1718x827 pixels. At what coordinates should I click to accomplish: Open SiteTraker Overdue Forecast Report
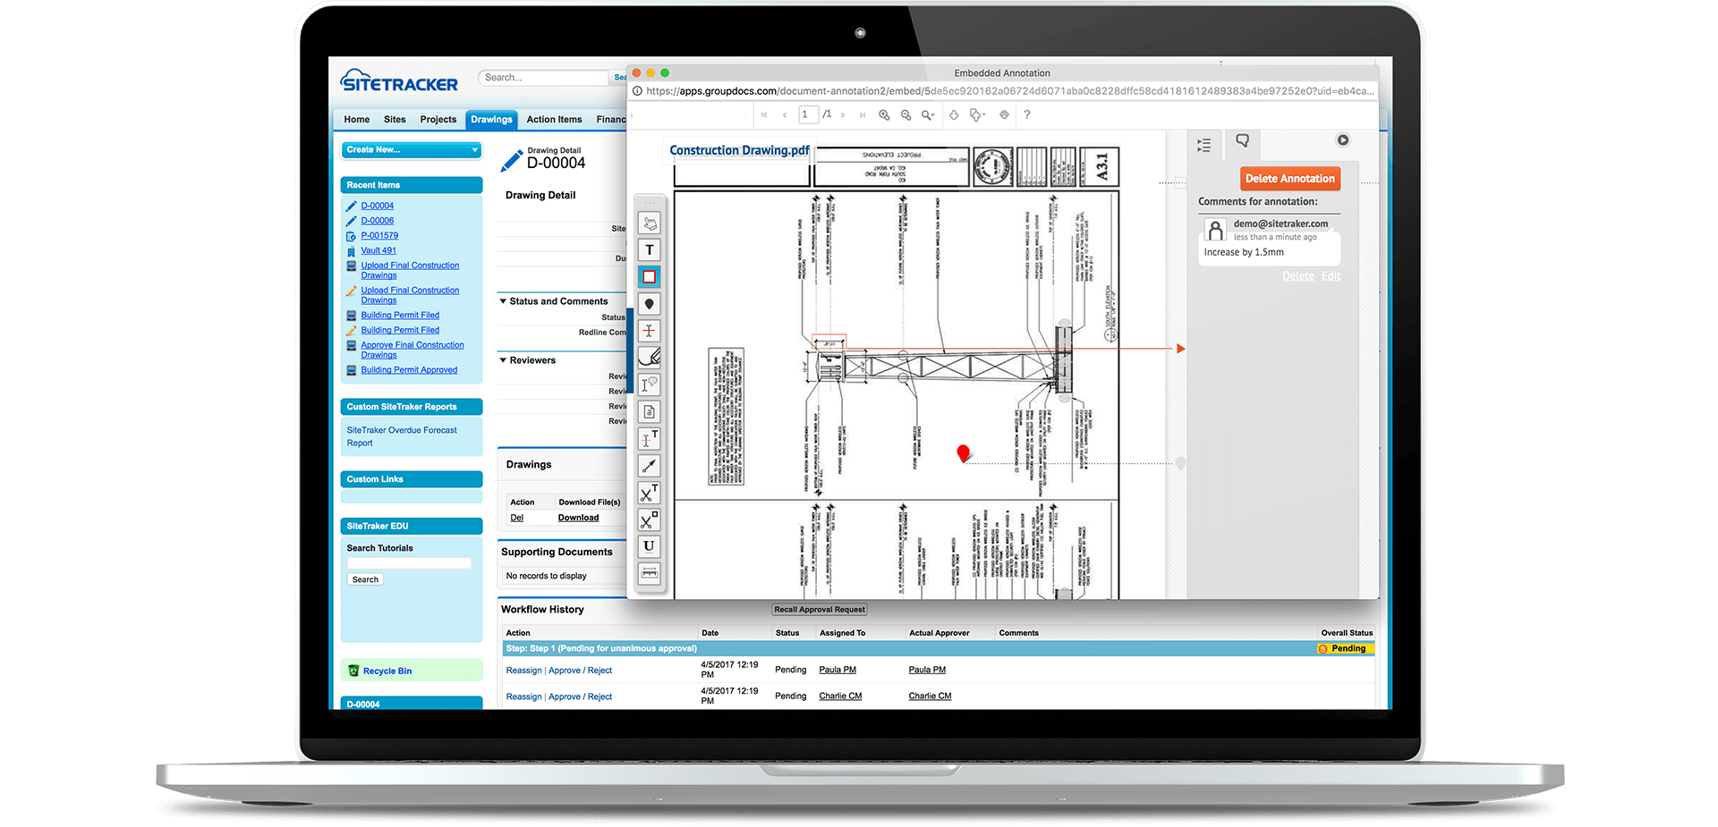pos(402,436)
